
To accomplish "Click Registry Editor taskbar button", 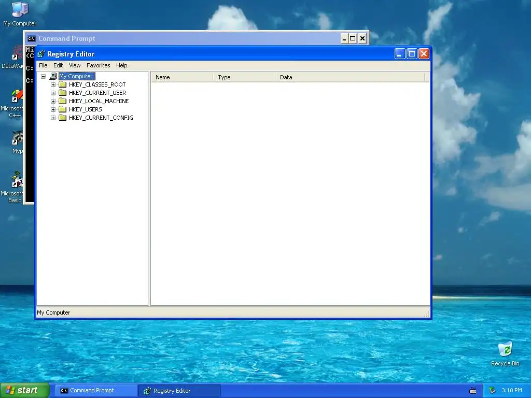I will pos(179,391).
